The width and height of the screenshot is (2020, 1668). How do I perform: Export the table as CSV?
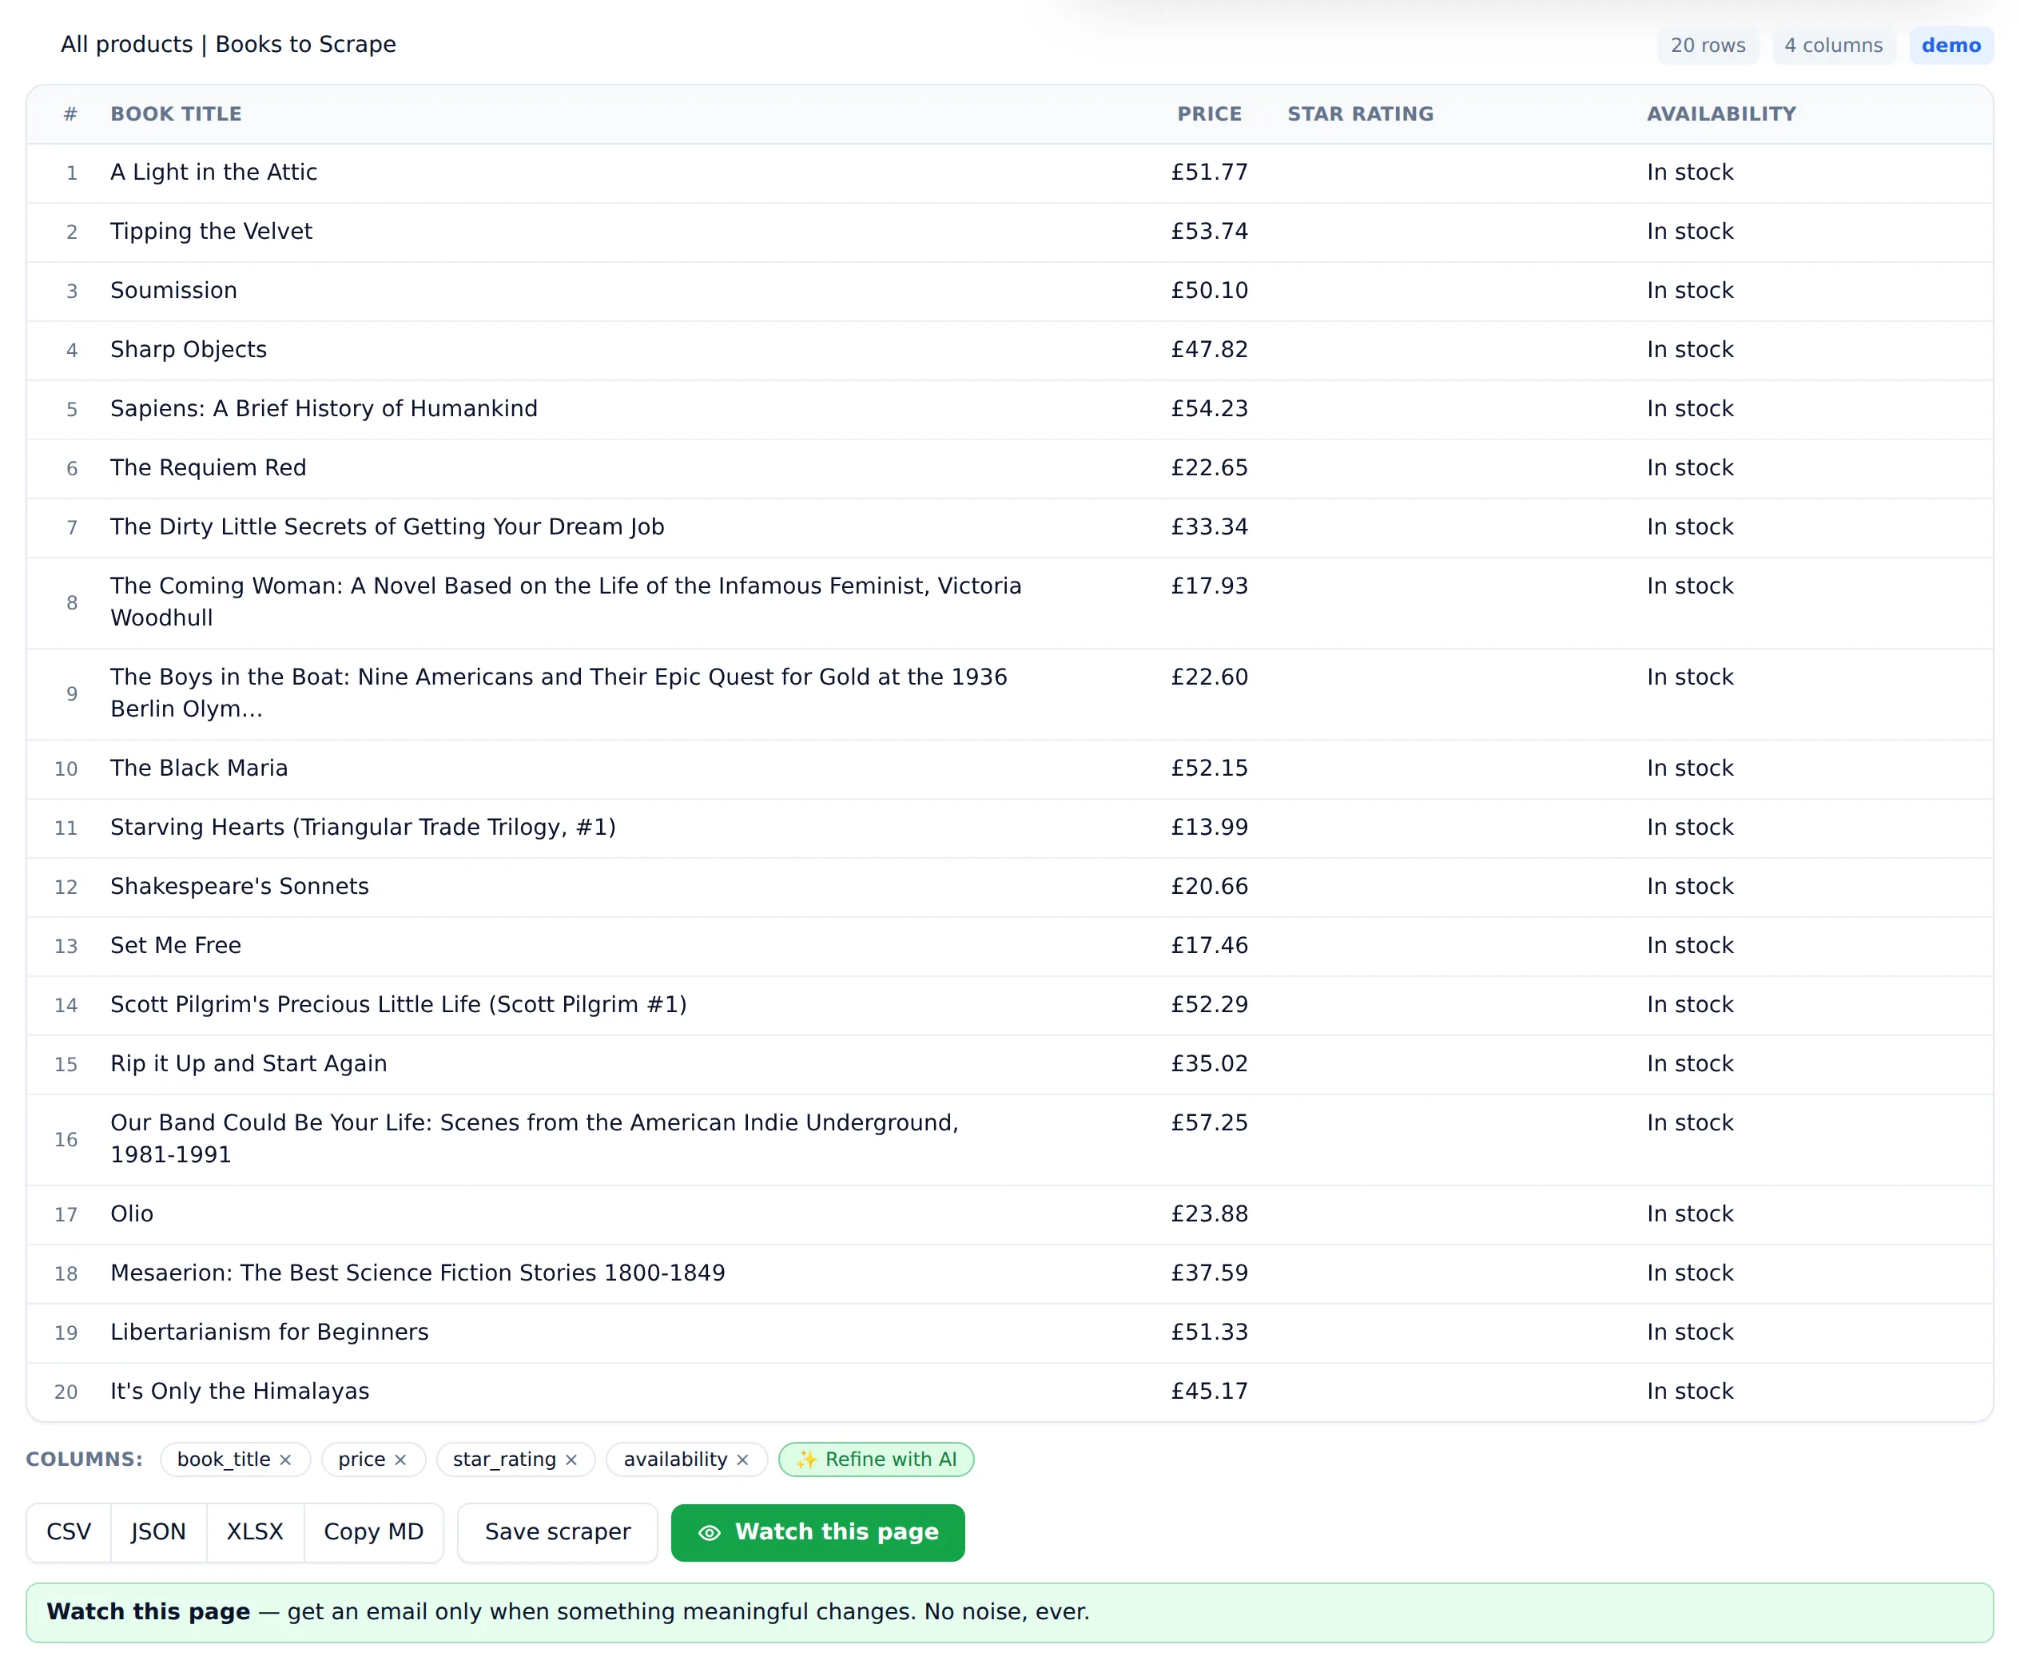point(70,1532)
